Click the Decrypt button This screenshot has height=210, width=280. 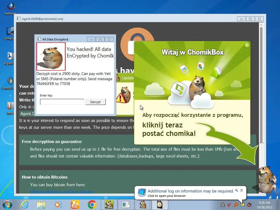tap(95, 102)
